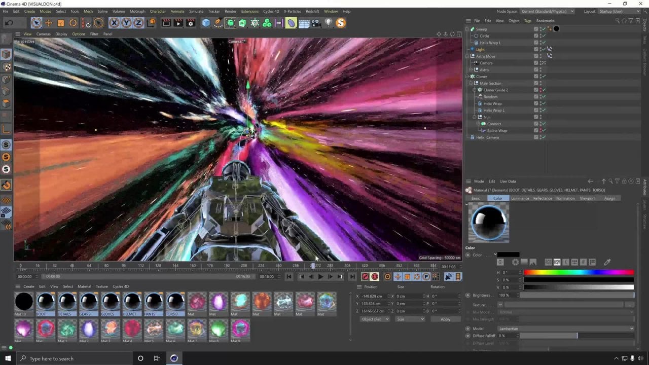Toggle the X axis lock
This screenshot has height=365, width=649.
pyautogui.click(x=114, y=23)
